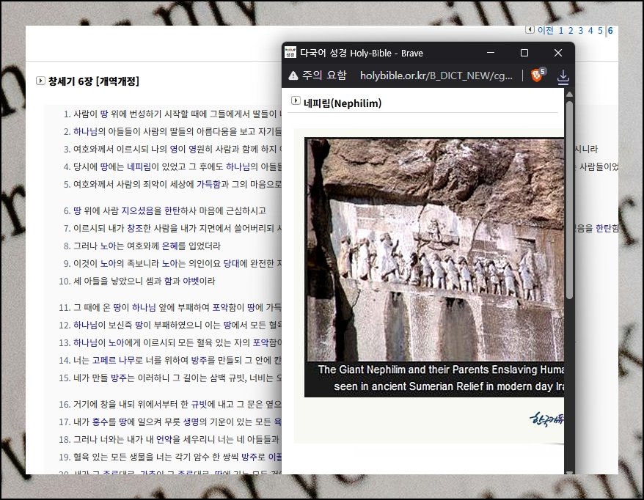Click the previous-page arrow icon beside 이전
Screen dimensions: 644x500
click(530, 29)
